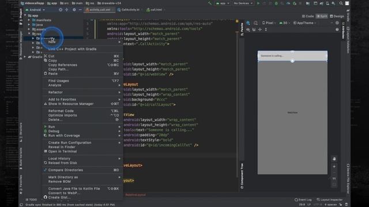Viewport: 369px width, 207px height.
Task: Click the locate-file target icon in Project panel
Action: pos(61,10)
